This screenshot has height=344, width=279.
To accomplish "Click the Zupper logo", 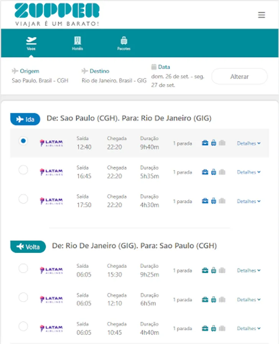I will click(57, 15).
